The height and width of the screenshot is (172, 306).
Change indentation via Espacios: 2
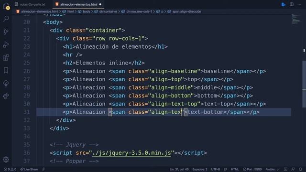(x=200, y=169)
